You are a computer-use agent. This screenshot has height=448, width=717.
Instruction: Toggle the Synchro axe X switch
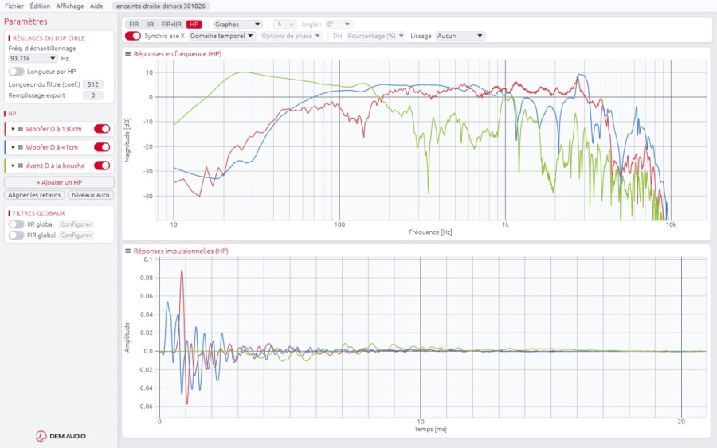pos(133,36)
